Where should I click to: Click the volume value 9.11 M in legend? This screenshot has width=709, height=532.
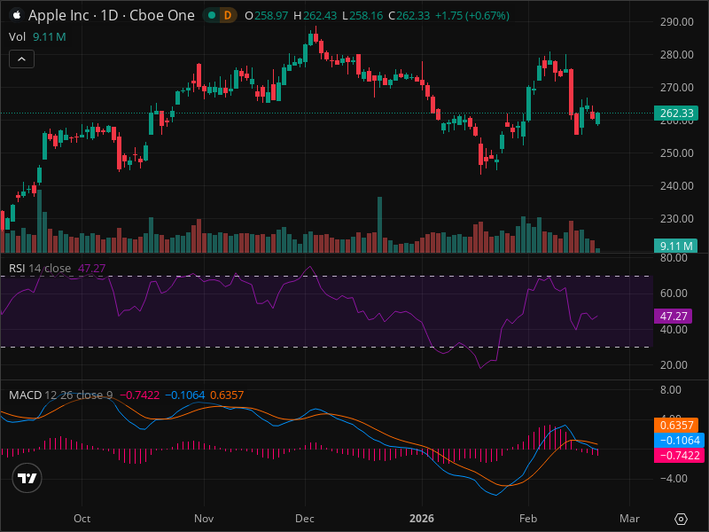50,36
